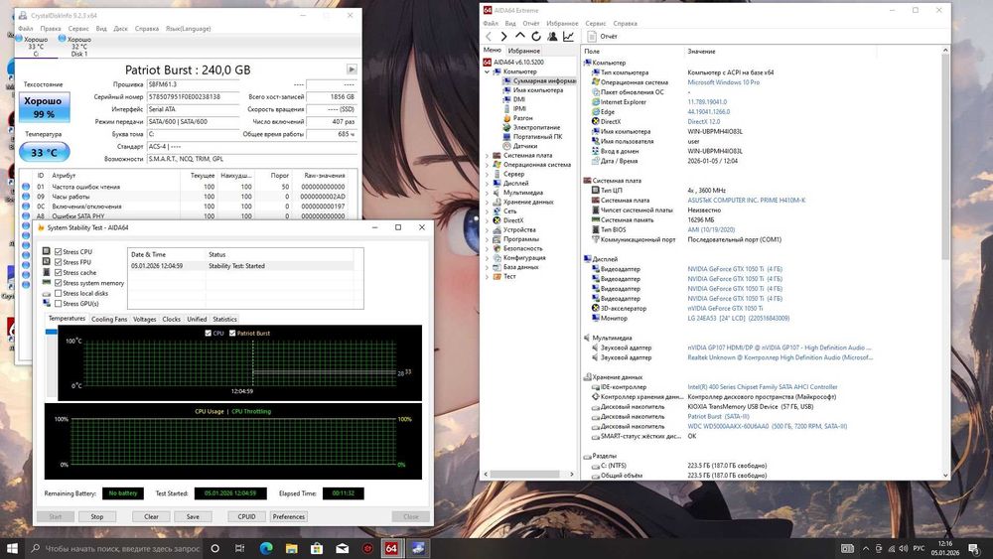
Task: Click the AIDA64 graph chart toolbar icon
Action: [x=569, y=37]
